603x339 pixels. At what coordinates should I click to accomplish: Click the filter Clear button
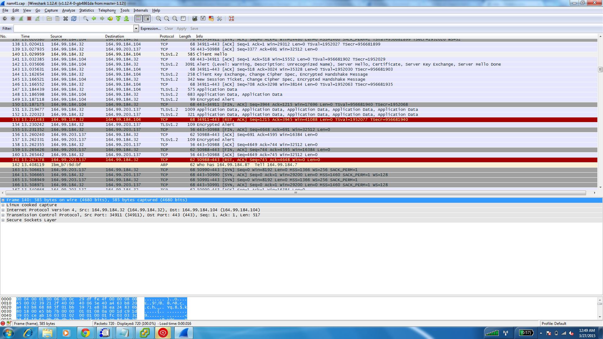point(169,29)
